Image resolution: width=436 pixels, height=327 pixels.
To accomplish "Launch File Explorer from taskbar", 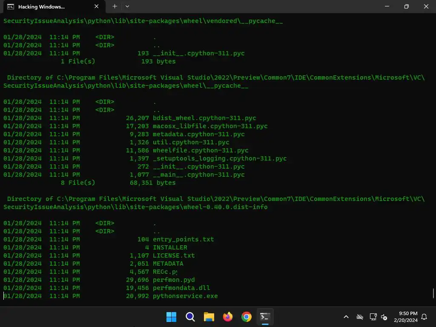I will (x=209, y=317).
